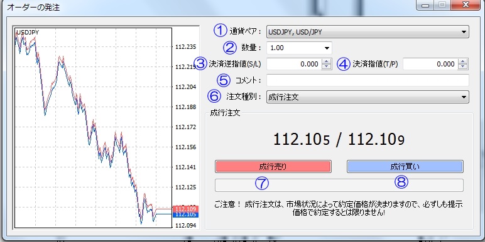
Task: Focus the コメント comment text field
Action: point(368,80)
